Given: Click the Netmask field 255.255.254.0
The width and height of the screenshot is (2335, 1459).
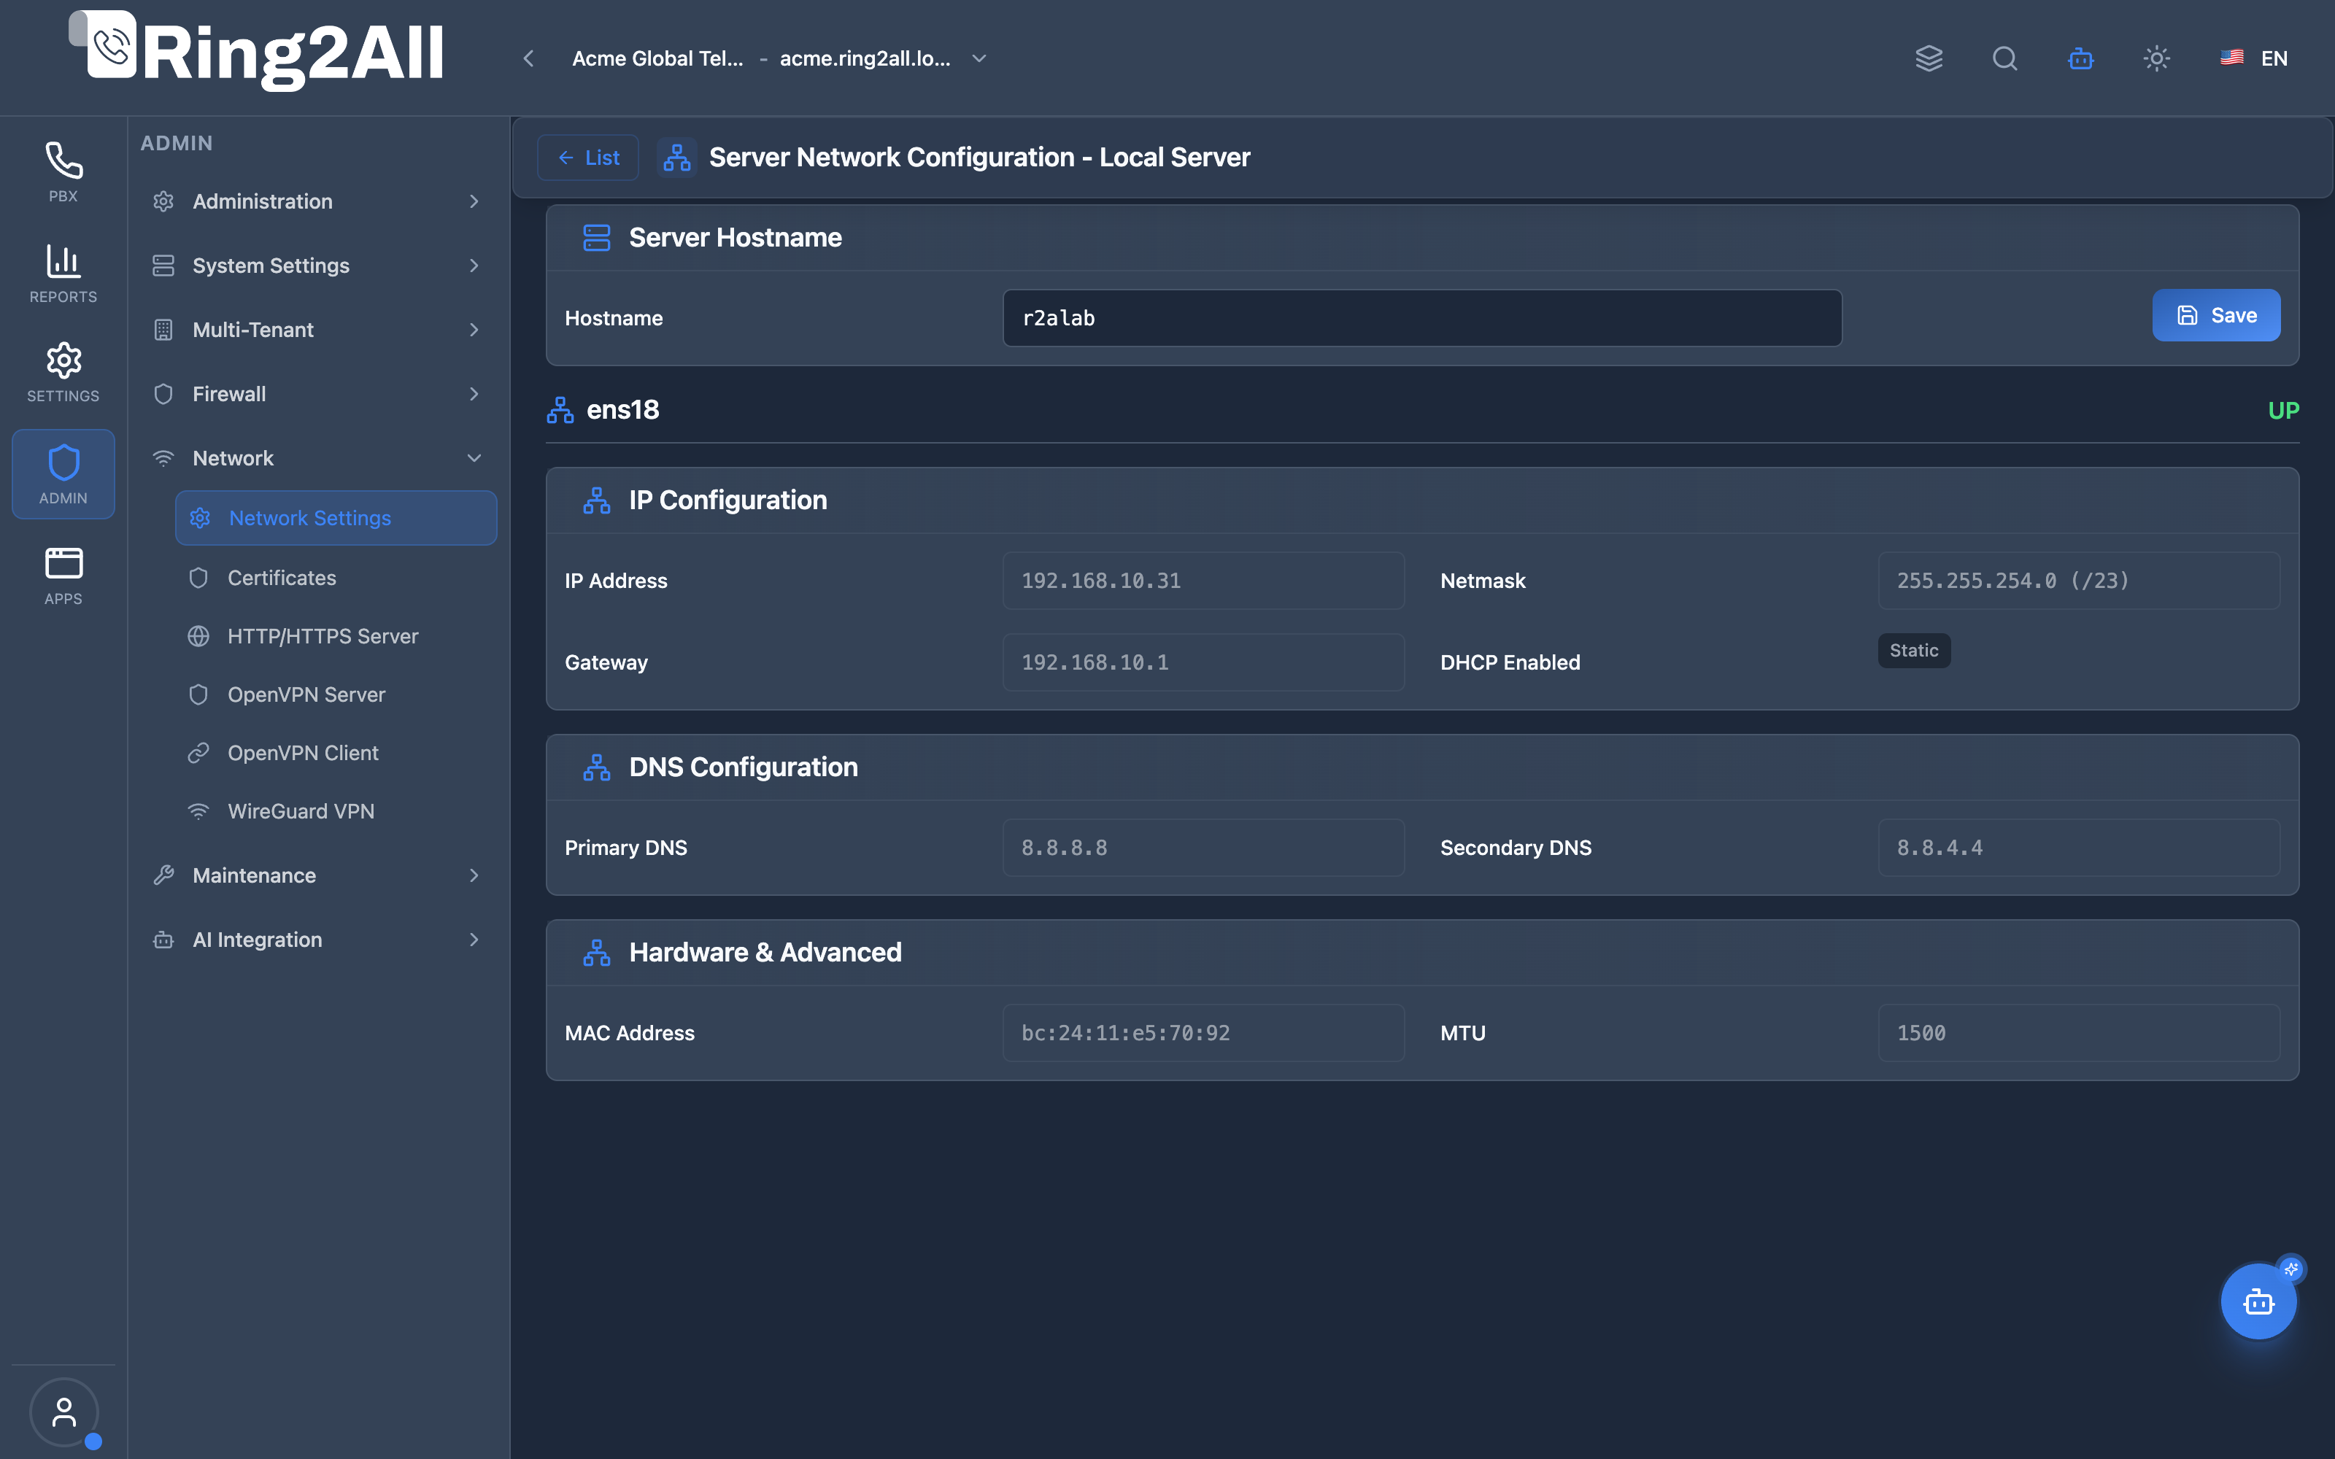Looking at the screenshot, I should pyautogui.click(x=2080, y=581).
